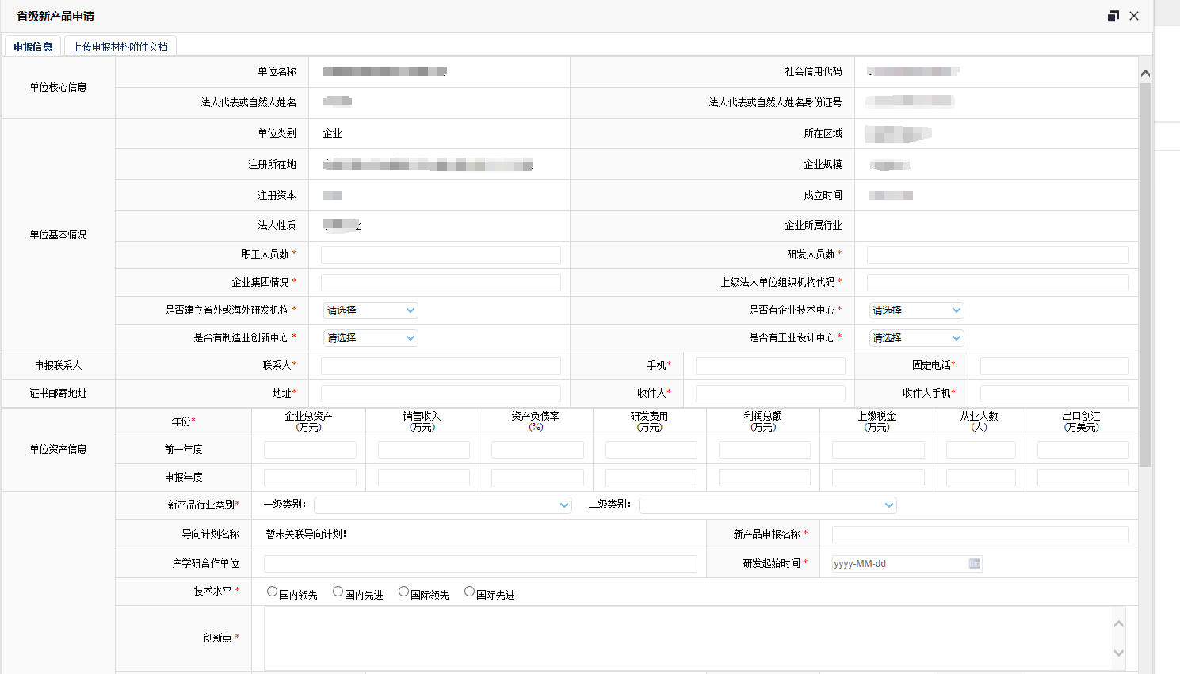The height and width of the screenshot is (674, 1180).
Task: Click the 新产品申报名称 input field
Action: 980,535
